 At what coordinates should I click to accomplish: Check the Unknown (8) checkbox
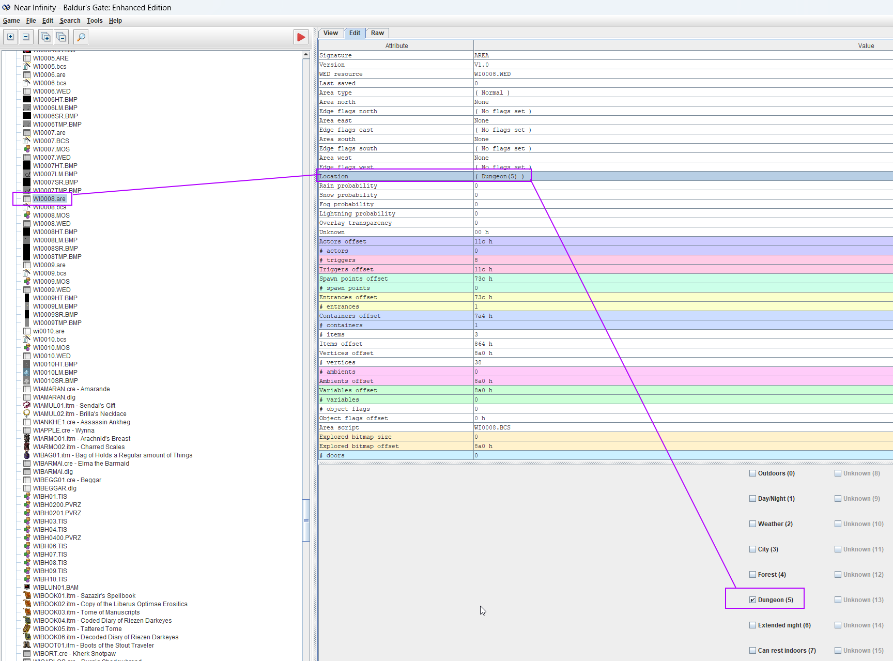click(838, 473)
